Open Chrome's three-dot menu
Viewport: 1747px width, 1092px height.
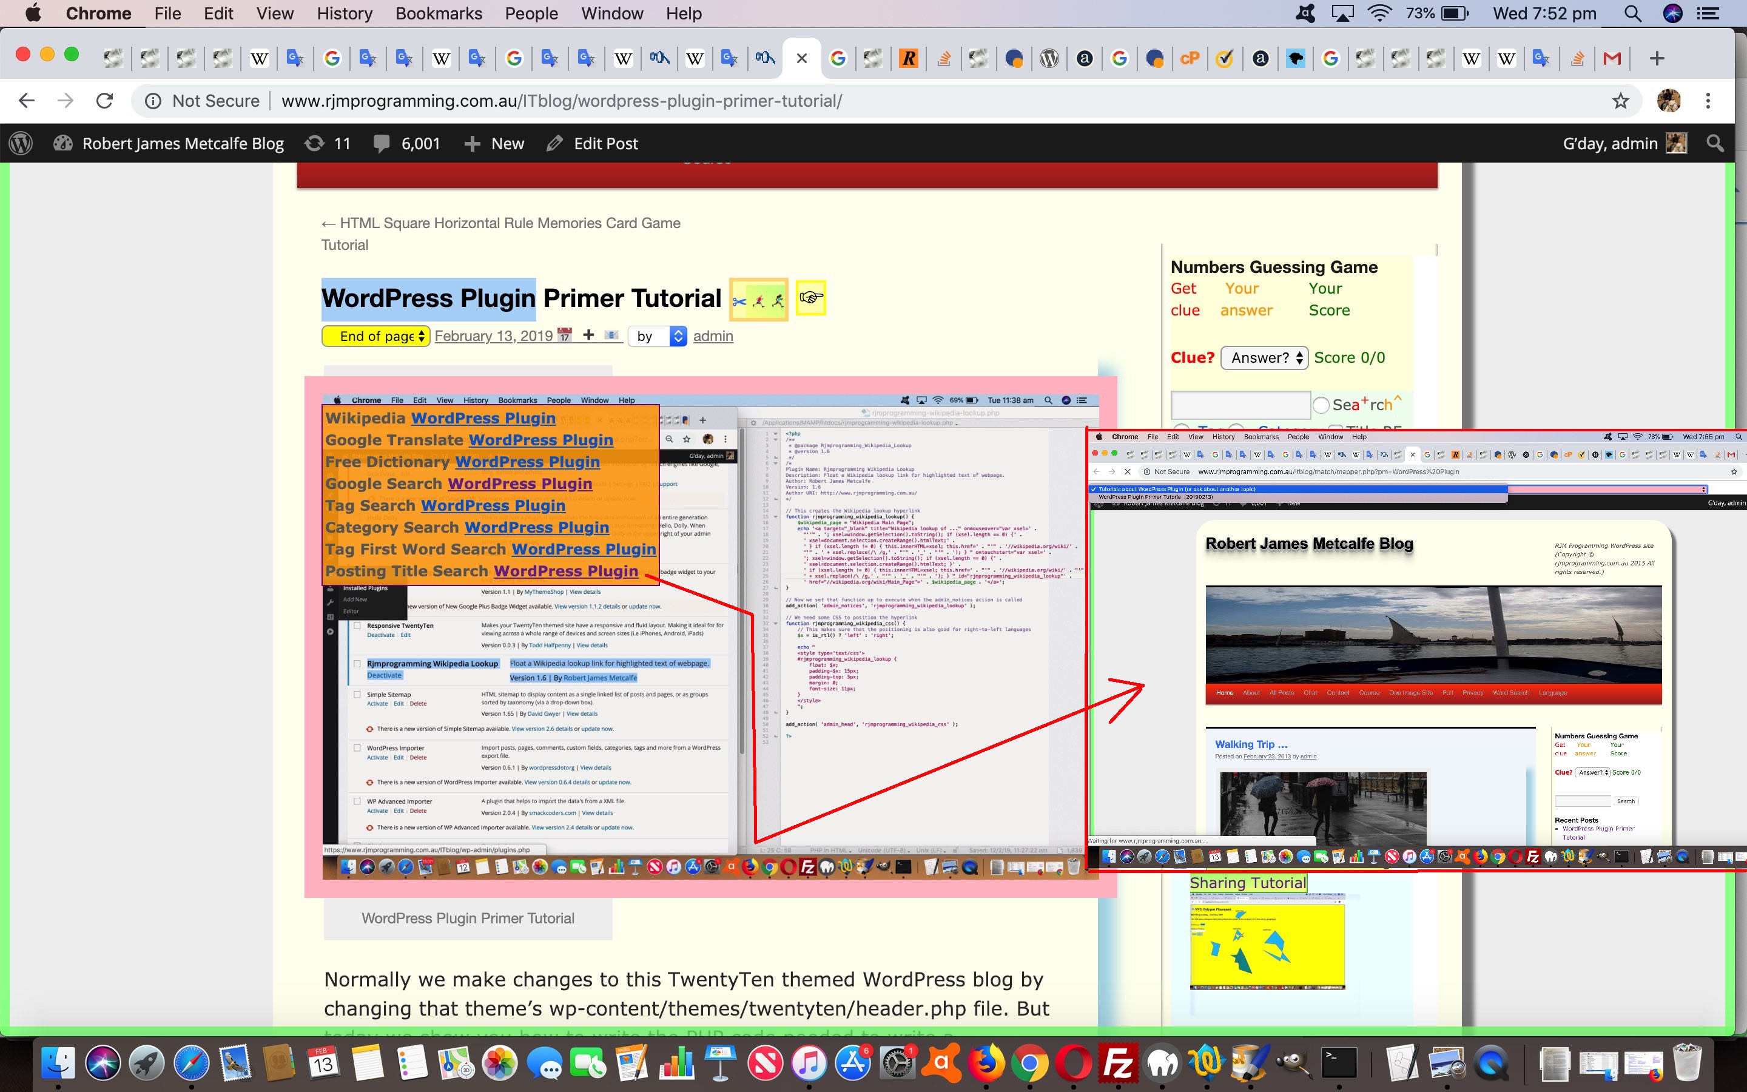(x=1708, y=100)
